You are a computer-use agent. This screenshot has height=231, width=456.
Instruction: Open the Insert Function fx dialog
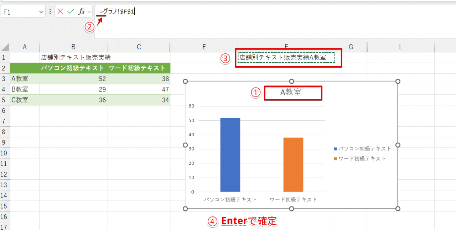pos(82,11)
